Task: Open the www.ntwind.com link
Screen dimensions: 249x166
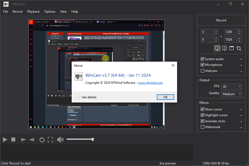Action: 150,83
